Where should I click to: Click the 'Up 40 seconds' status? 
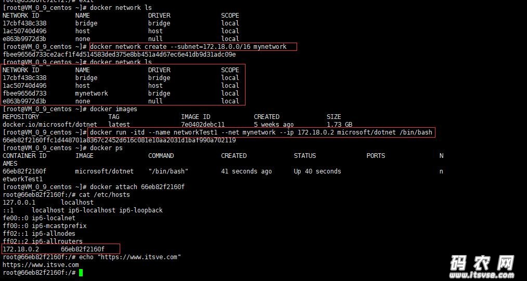pos(317,171)
